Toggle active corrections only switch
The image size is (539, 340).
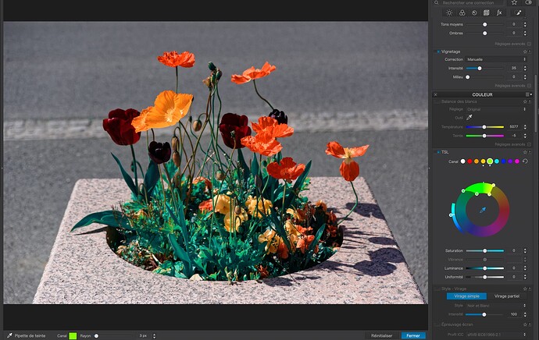click(529, 2)
